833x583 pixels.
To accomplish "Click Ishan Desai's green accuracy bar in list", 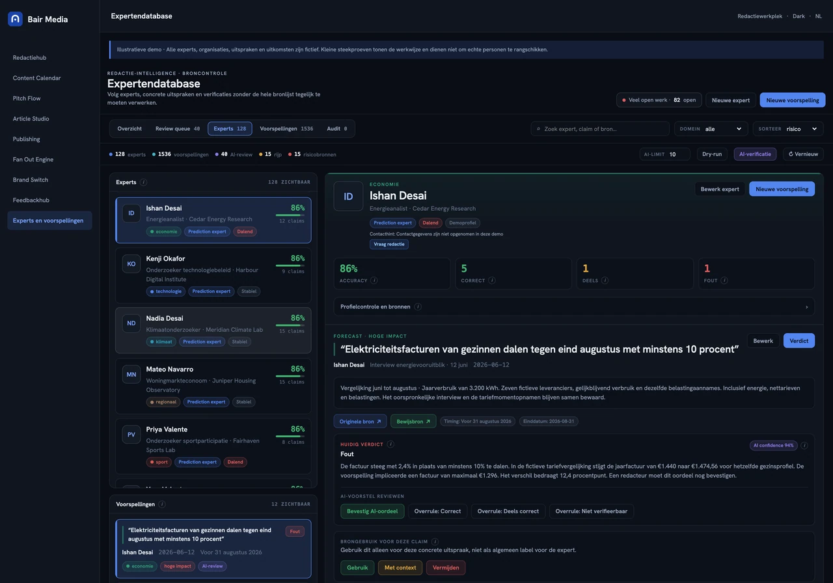I will [290, 215].
